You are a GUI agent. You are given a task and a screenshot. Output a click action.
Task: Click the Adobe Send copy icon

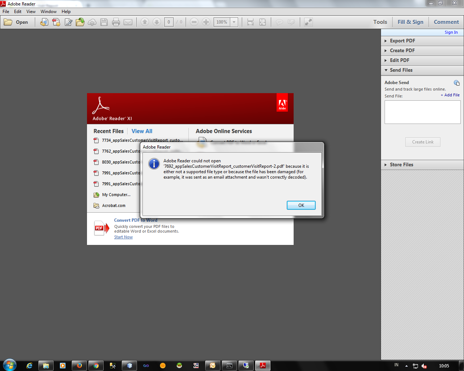(457, 83)
